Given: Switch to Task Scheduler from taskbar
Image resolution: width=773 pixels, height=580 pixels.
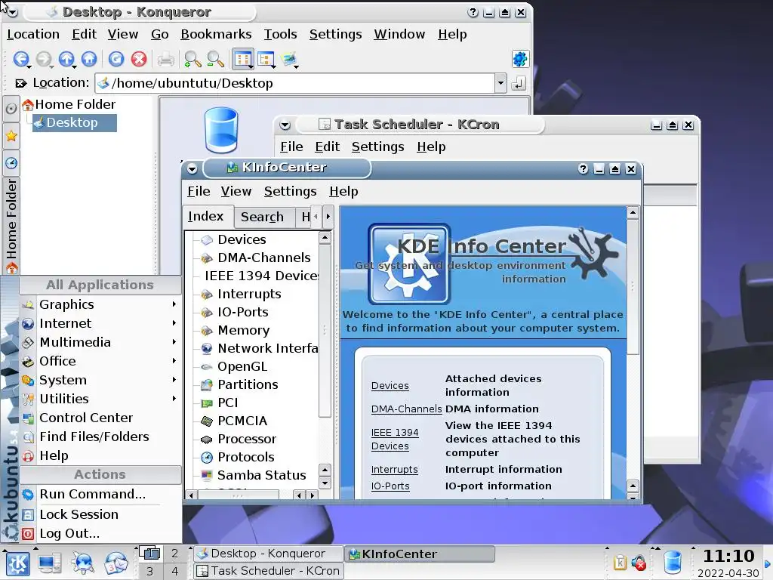Looking at the screenshot, I should (x=269, y=571).
